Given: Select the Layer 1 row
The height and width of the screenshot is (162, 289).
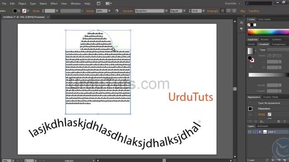Looking at the screenshot, I should pyautogui.click(x=268, y=132).
